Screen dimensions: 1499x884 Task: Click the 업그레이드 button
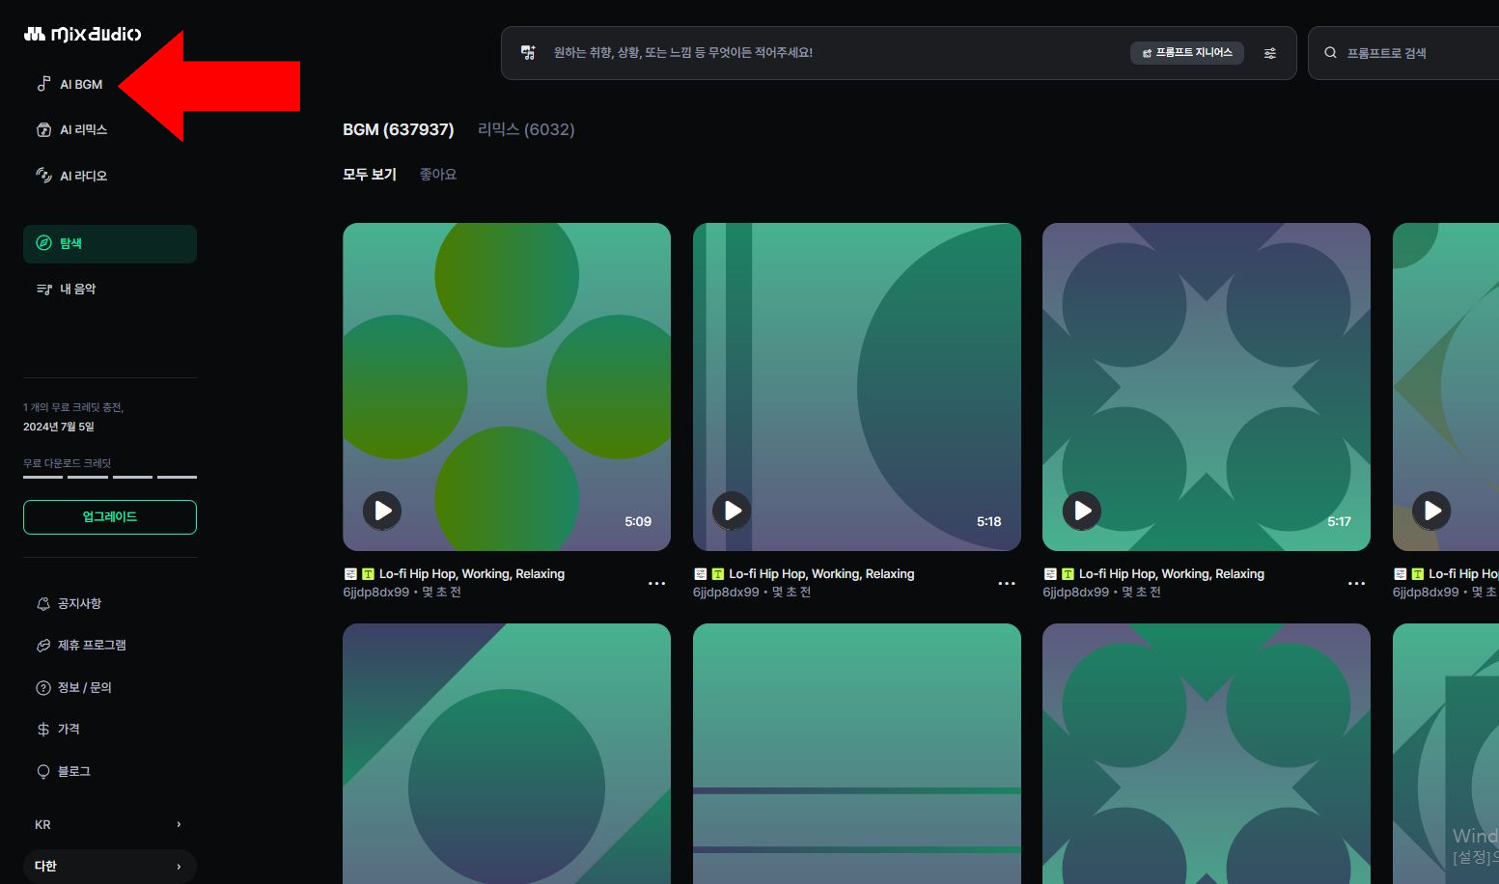(110, 517)
